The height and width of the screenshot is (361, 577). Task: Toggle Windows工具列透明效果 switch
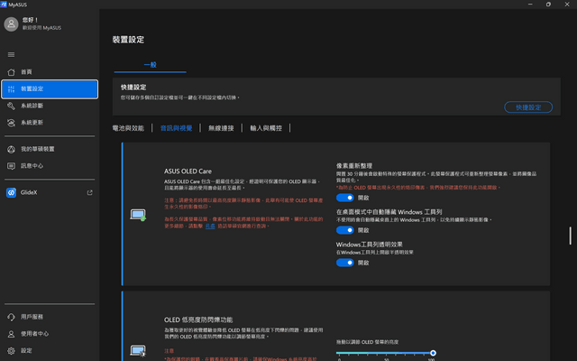tap(344, 263)
